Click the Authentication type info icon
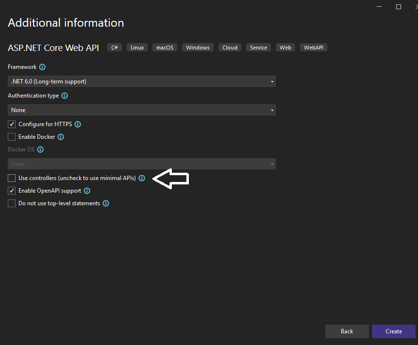Viewport: 418px width, 345px height. (x=65, y=96)
